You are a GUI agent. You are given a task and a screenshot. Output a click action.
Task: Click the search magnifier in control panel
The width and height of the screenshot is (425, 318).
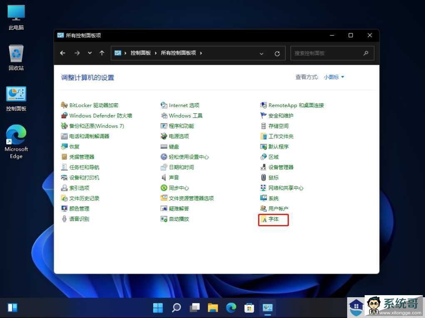pos(366,53)
